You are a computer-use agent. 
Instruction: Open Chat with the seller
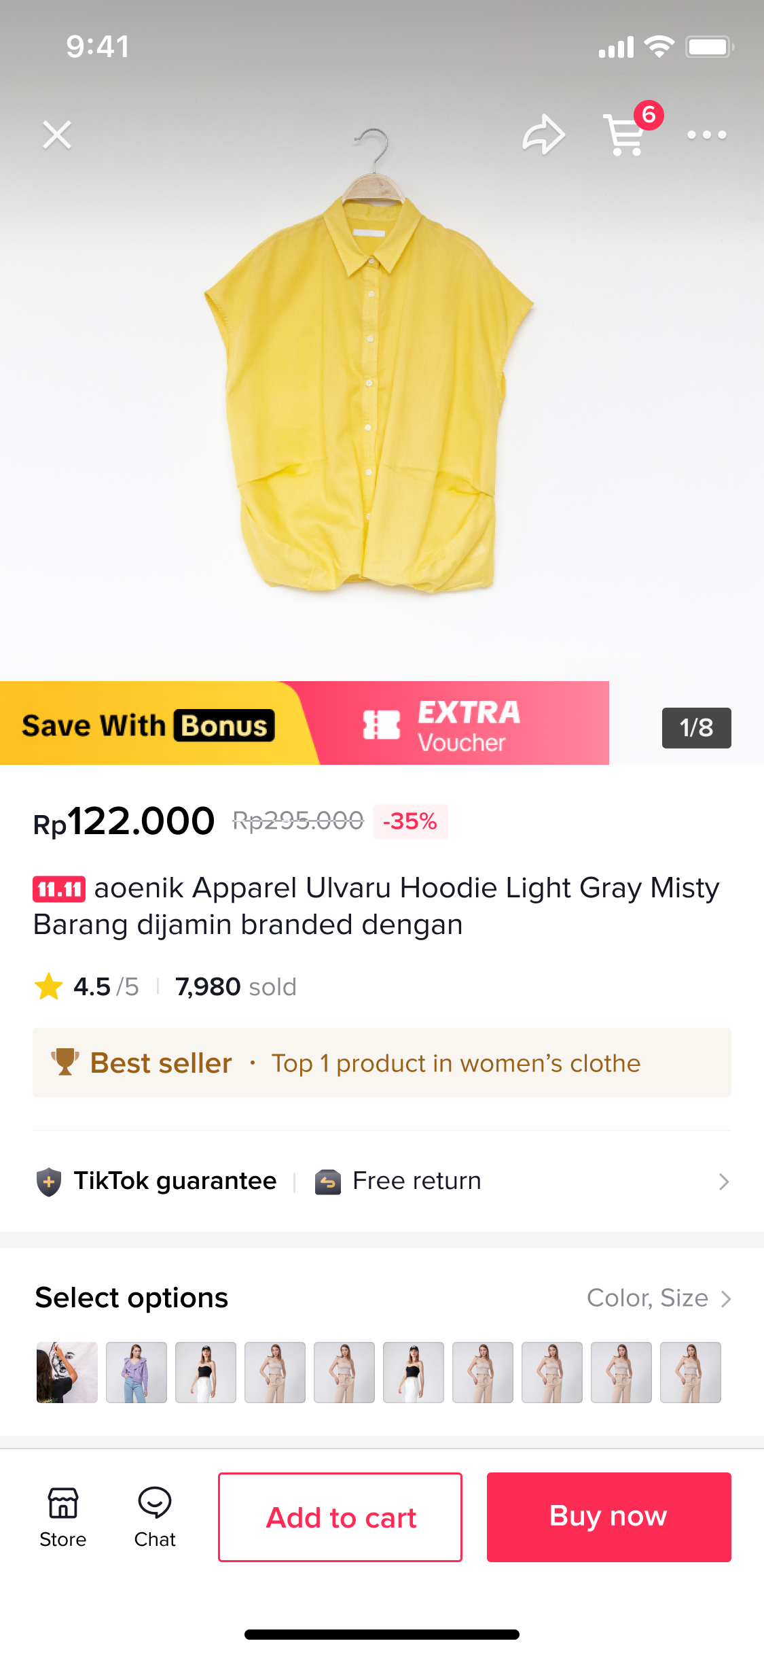pos(155,1516)
